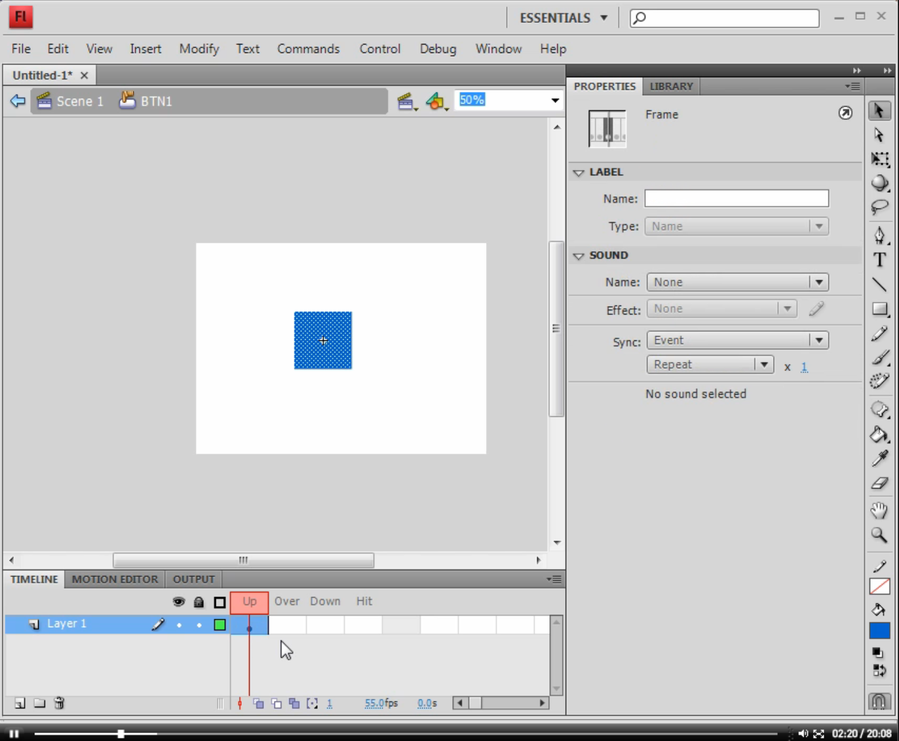The width and height of the screenshot is (899, 741).
Task: Click the blue fill color swatch
Action: point(880,631)
